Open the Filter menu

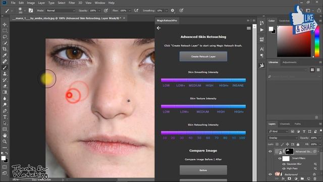click(x=72, y=3)
